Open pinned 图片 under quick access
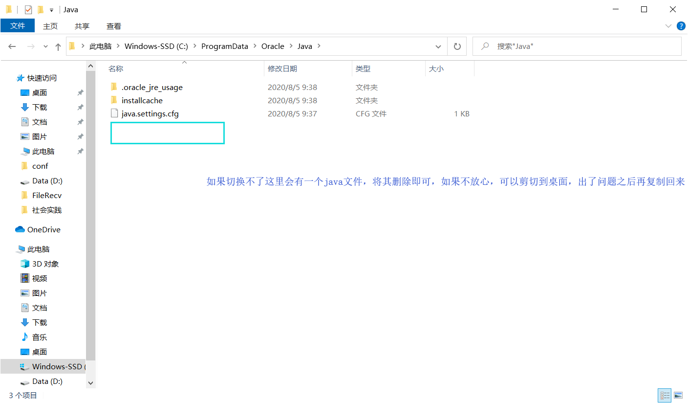688x403 pixels. 40,136
